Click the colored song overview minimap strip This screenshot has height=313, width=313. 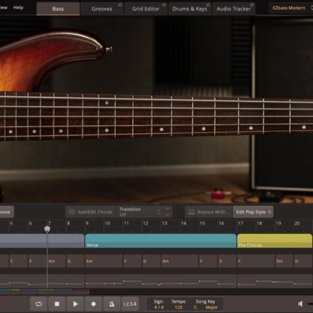(45, 292)
